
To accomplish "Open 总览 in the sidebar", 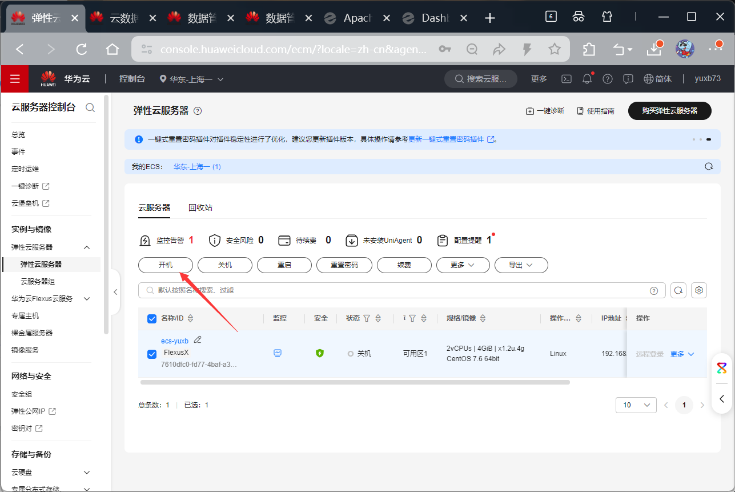I will [18, 135].
